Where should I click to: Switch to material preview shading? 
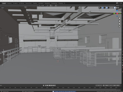(117, 8)
